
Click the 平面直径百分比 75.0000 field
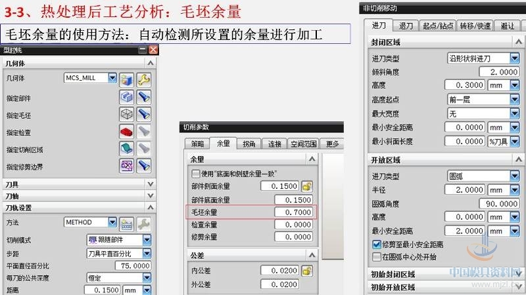click(133, 265)
